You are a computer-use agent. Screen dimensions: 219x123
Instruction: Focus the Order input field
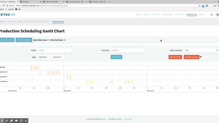[55, 50]
